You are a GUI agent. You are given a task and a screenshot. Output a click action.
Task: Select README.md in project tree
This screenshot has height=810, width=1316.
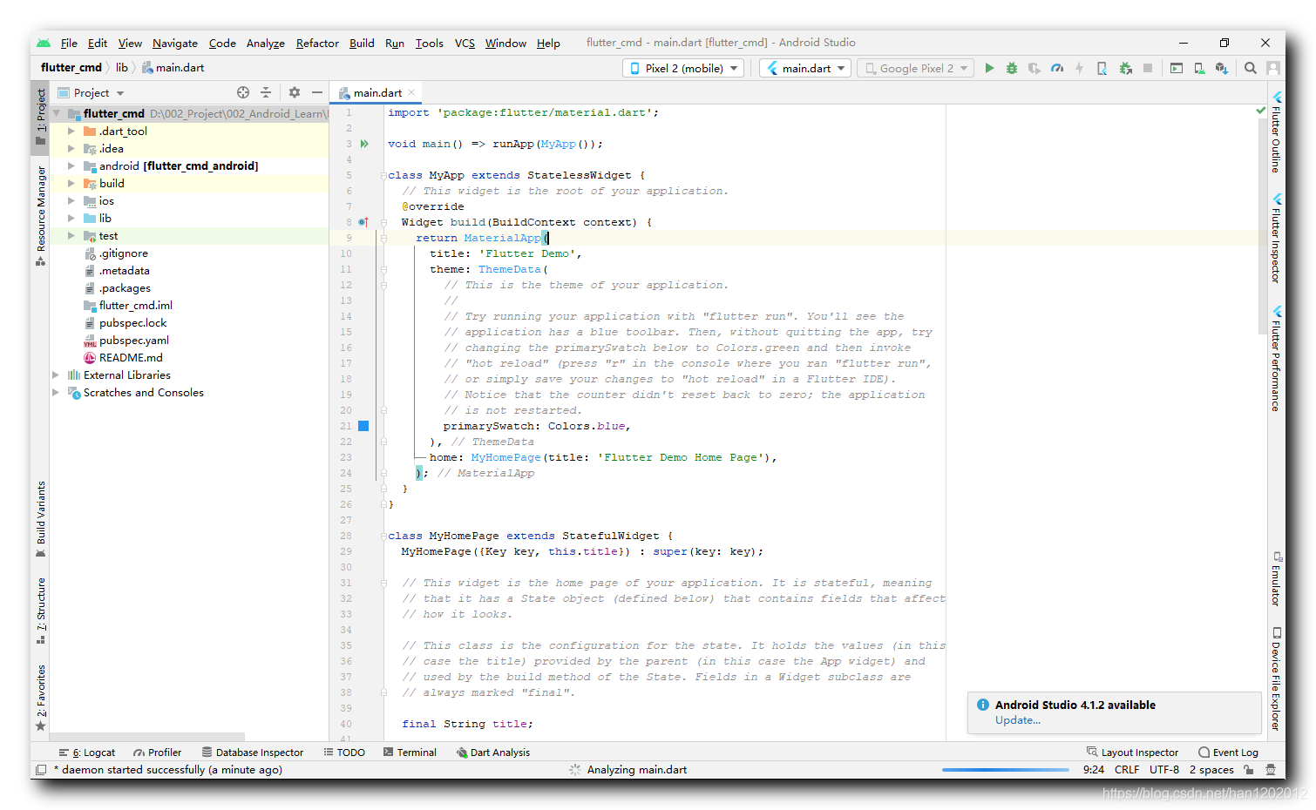[x=131, y=358]
